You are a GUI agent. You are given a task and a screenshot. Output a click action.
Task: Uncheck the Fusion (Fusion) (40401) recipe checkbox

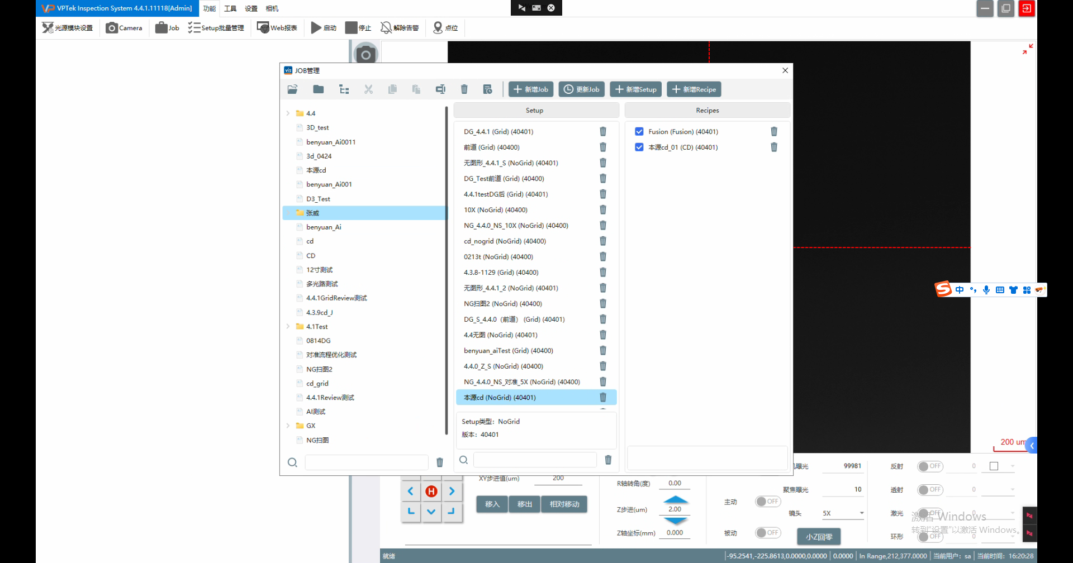click(x=639, y=132)
